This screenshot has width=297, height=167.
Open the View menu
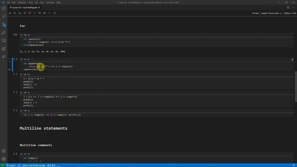pos(31,2)
